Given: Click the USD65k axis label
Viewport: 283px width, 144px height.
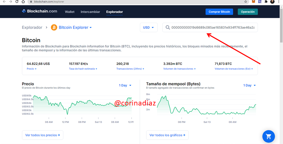Looking at the screenshot, I should pos(27,95).
